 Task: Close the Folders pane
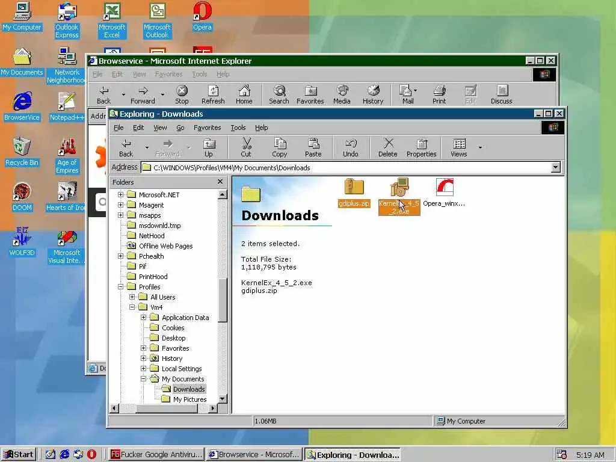pyautogui.click(x=220, y=182)
